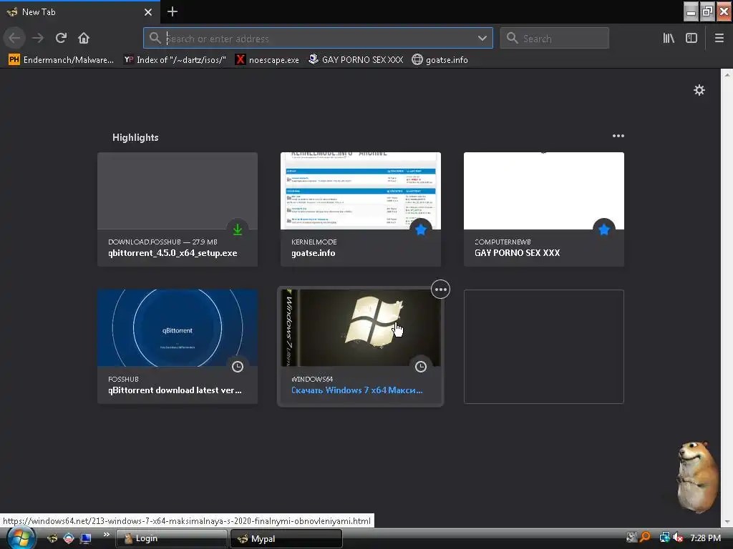The width and height of the screenshot is (733, 549).
Task: Open a new tab with plus button
Action: point(173,11)
